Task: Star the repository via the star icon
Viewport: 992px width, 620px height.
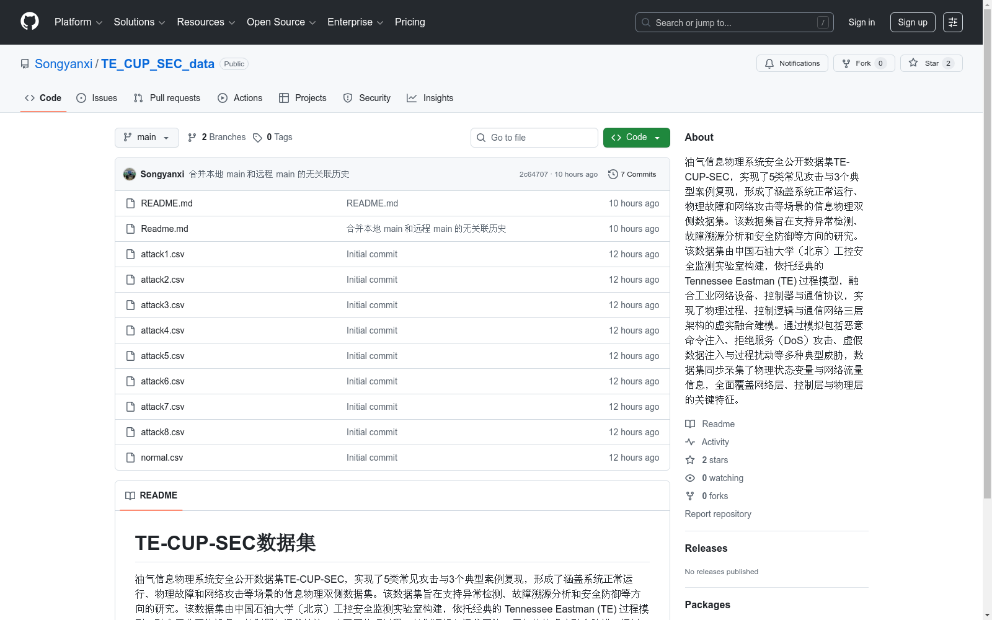Action: tap(913, 63)
